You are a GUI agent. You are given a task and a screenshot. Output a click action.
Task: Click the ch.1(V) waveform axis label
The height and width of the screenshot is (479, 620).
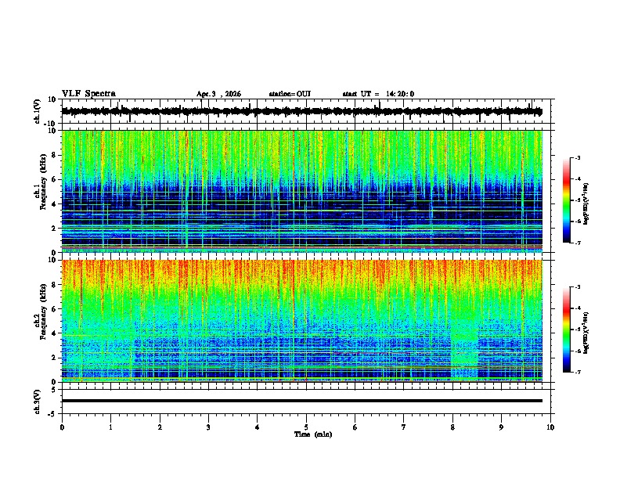point(38,111)
